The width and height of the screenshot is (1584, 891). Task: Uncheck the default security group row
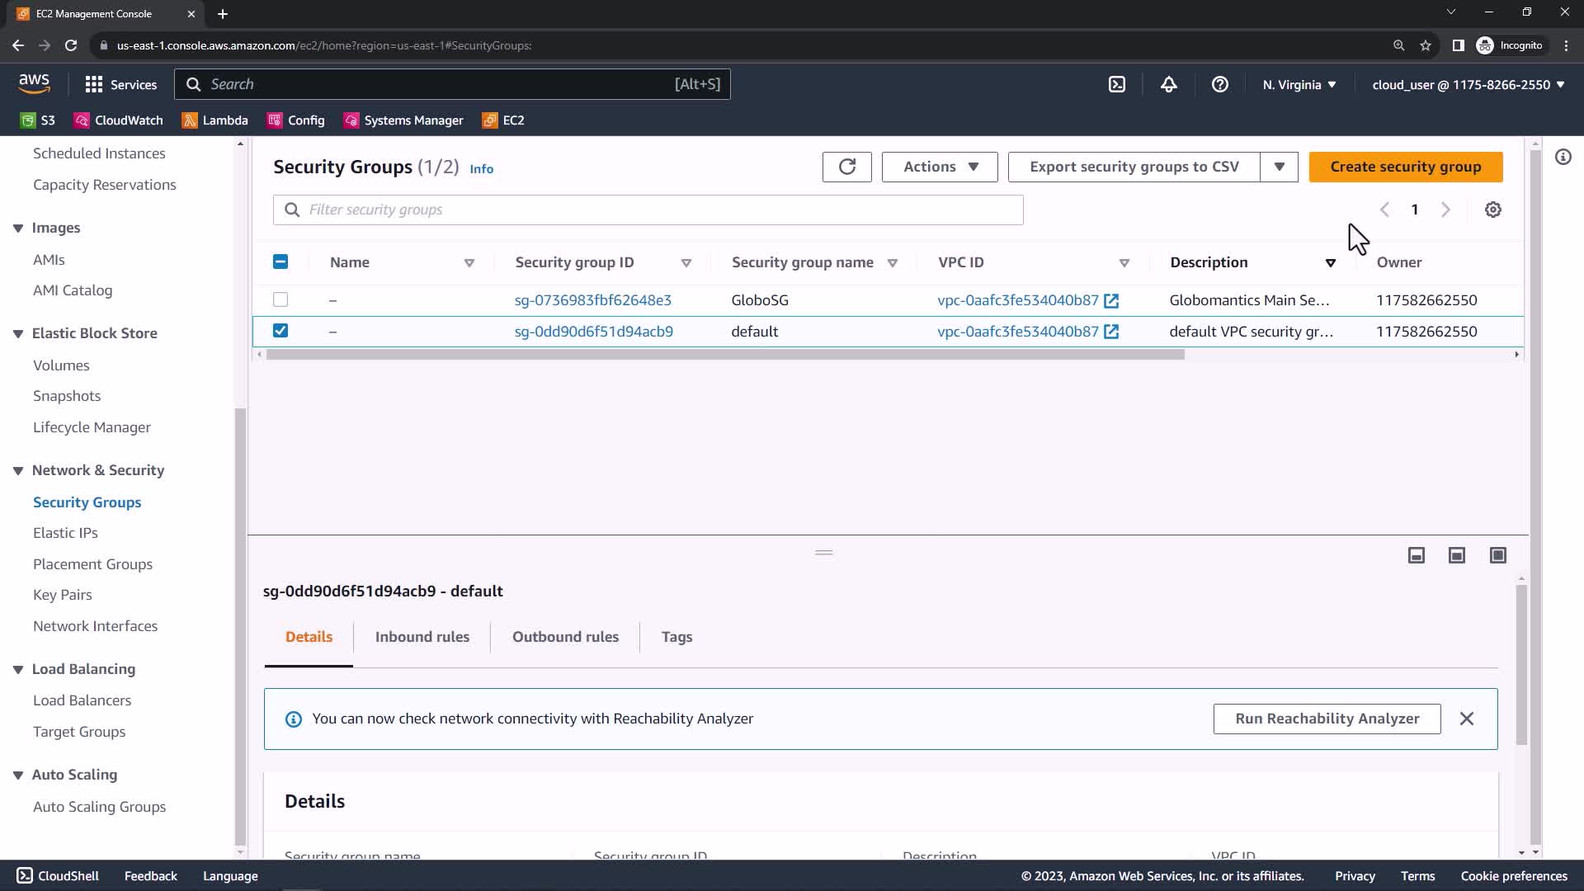tap(280, 331)
